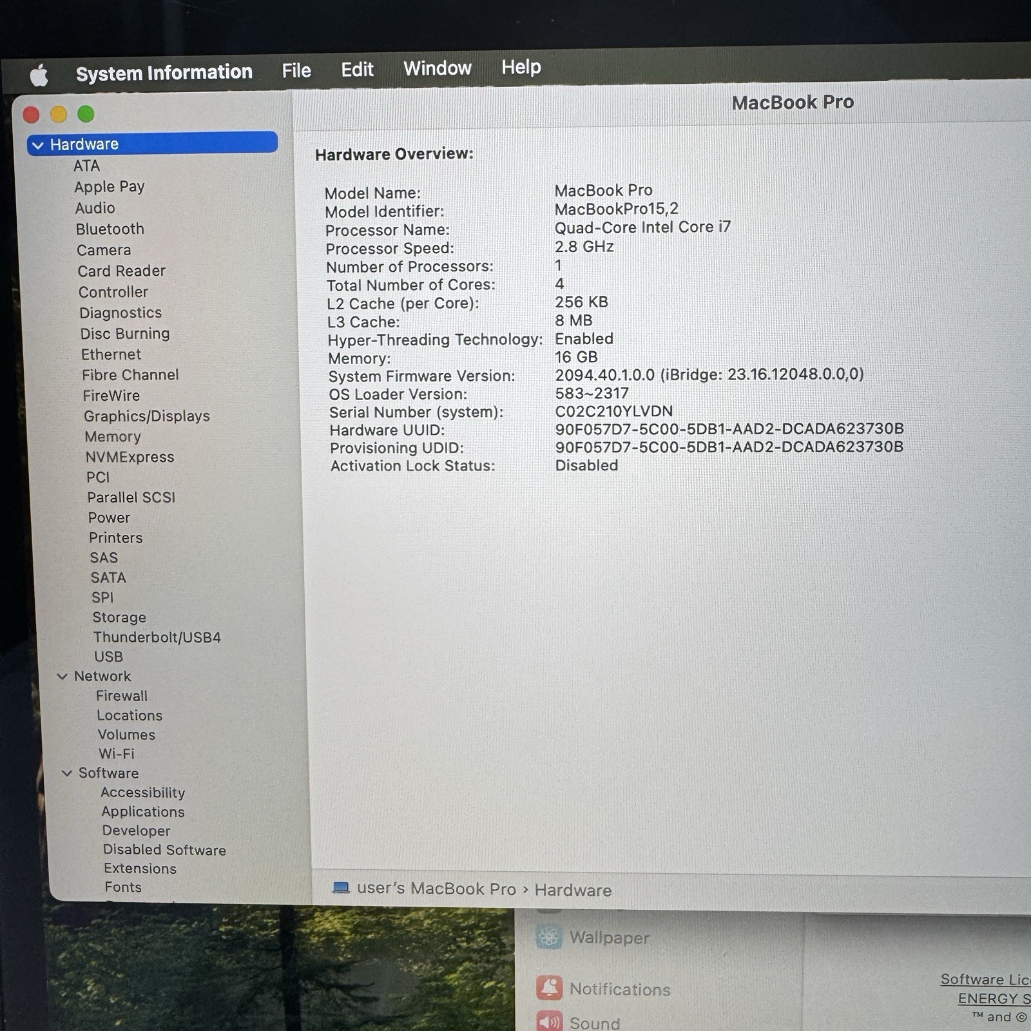Image resolution: width=1031 pixels, height=1031 pixels.
Task: Select Ethernet in the sidebar
Action: [111, 354]
